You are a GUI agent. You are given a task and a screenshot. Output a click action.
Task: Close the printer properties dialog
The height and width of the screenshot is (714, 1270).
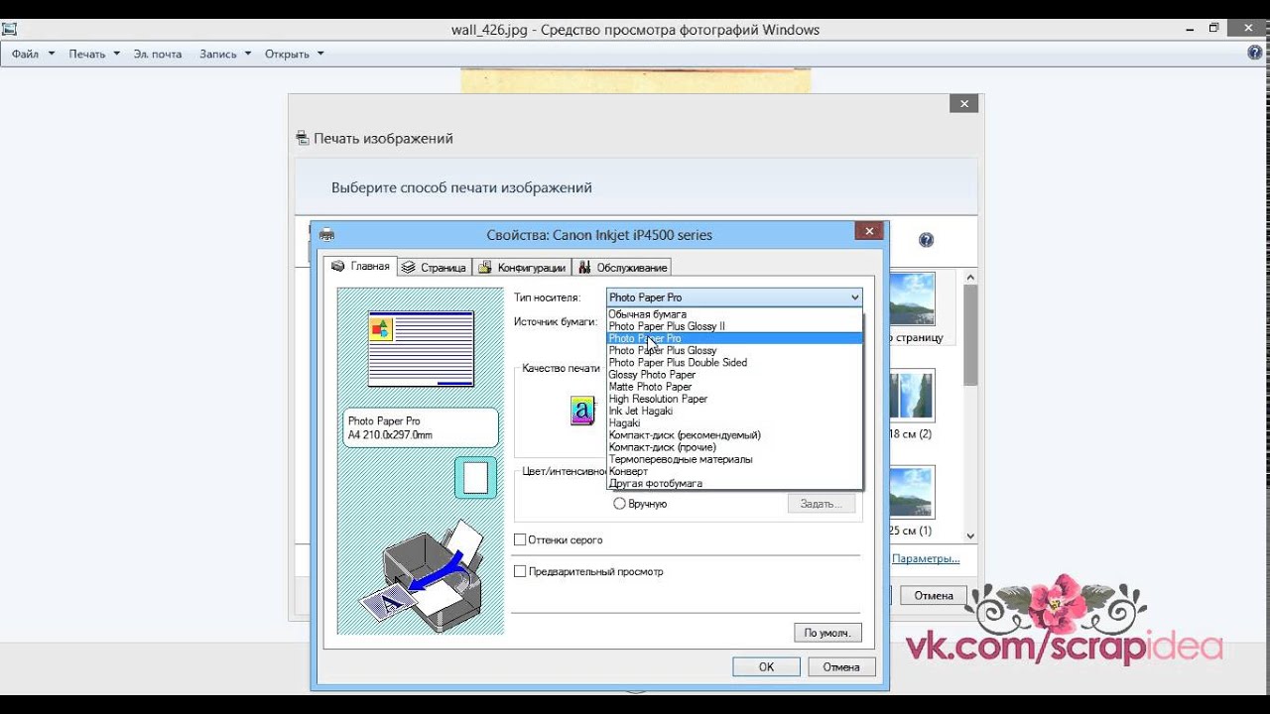coord(868,231)
